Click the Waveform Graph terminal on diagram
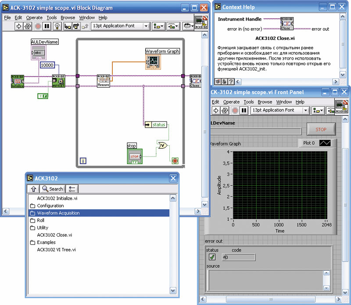Image resolution: width=351 pixels, height=305 pixels. point(154,62)
